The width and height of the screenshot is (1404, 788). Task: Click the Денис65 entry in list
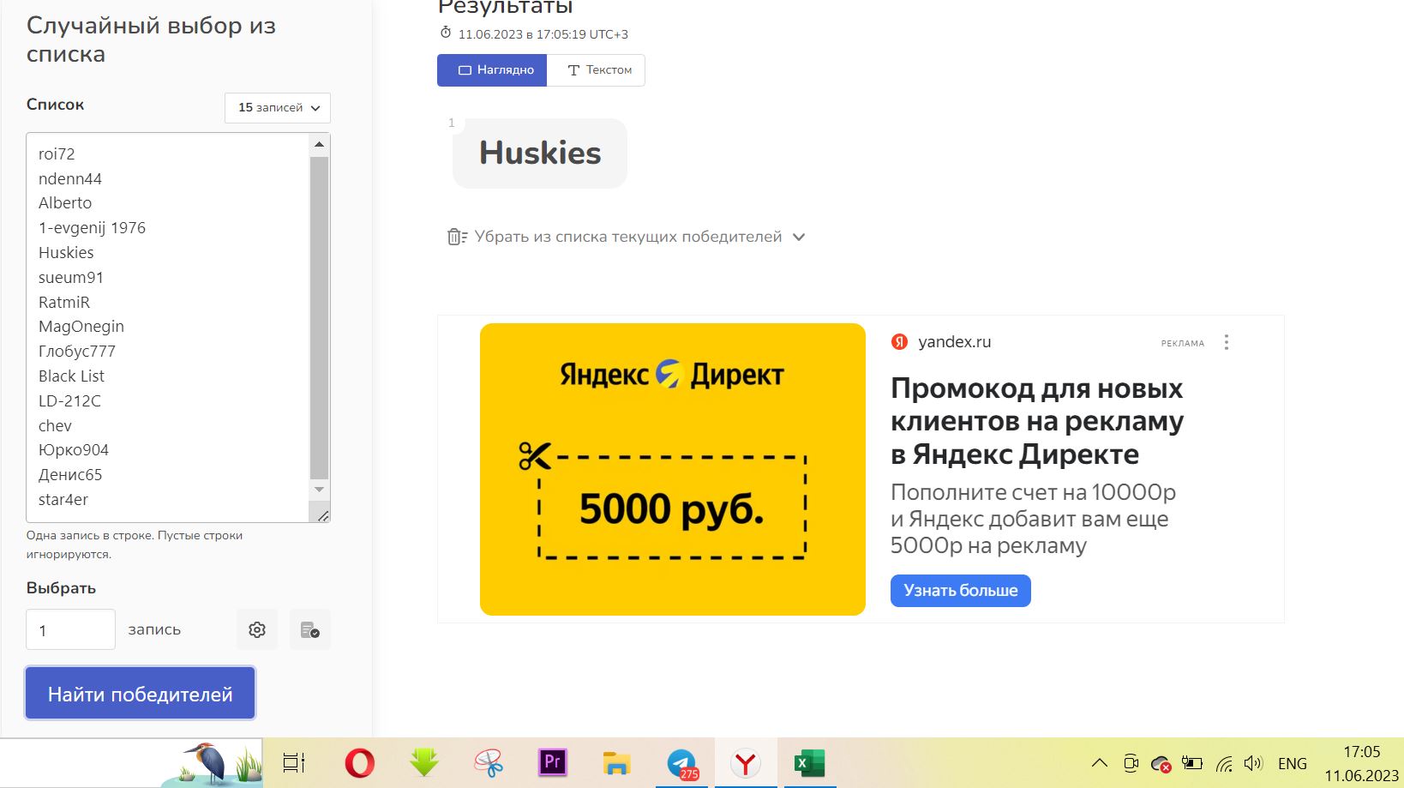(x=70, y=475)
